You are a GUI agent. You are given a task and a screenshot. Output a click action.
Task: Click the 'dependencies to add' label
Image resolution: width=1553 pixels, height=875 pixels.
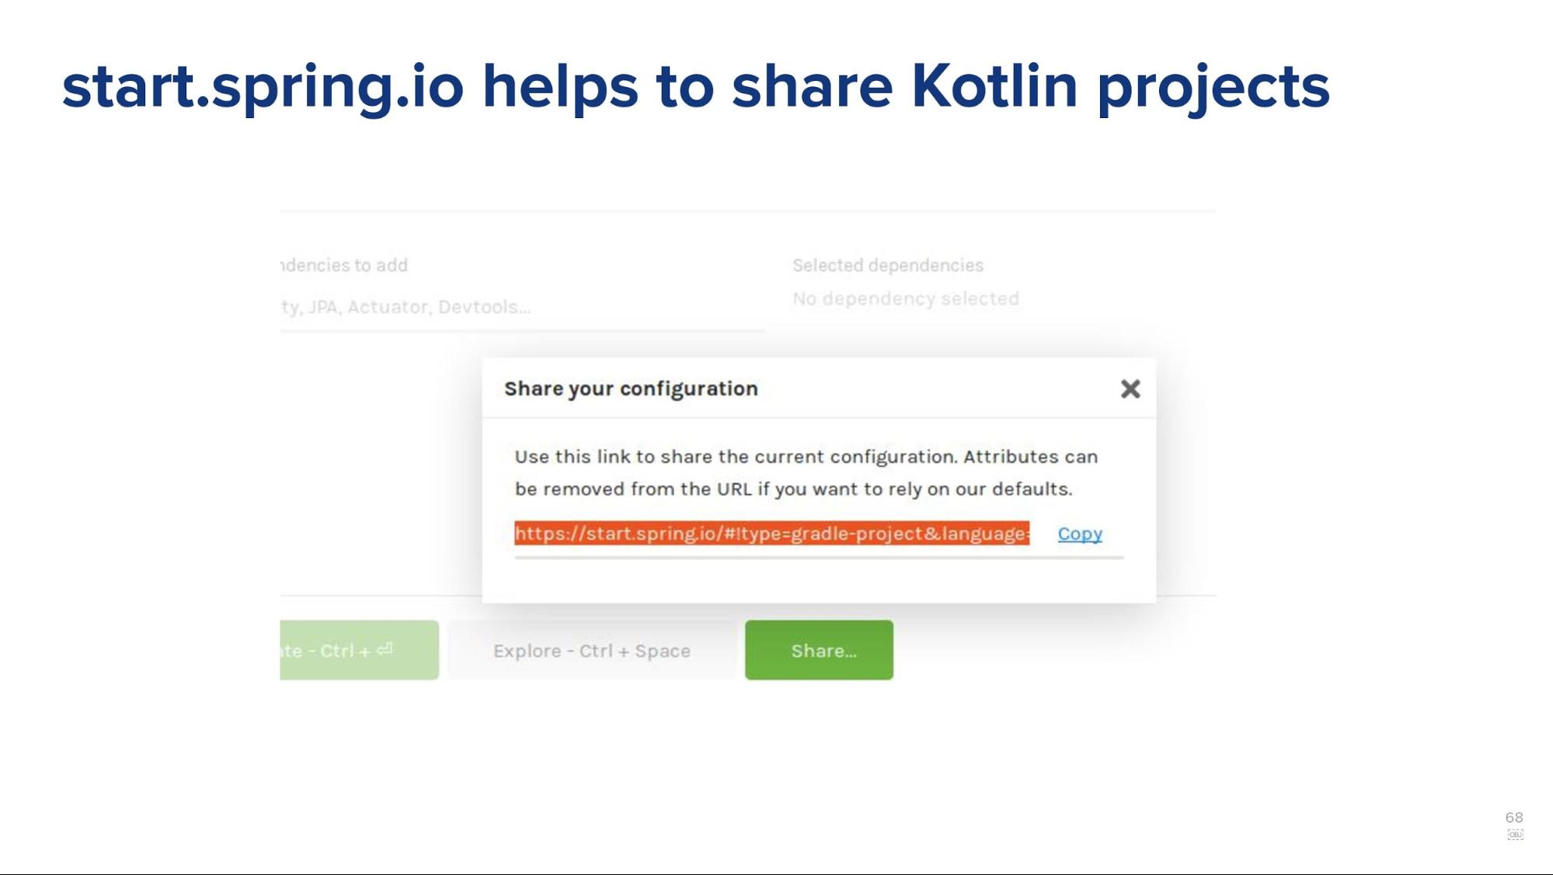coord(343,265)
